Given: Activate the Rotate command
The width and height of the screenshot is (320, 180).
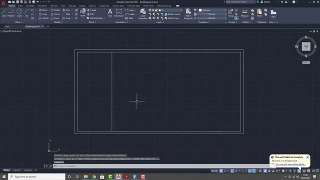Looking at the screenshot, I should pos(55,10).
